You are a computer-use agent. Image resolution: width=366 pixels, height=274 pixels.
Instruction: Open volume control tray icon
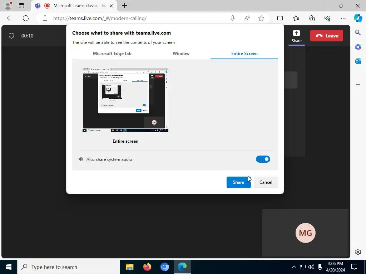311,267
